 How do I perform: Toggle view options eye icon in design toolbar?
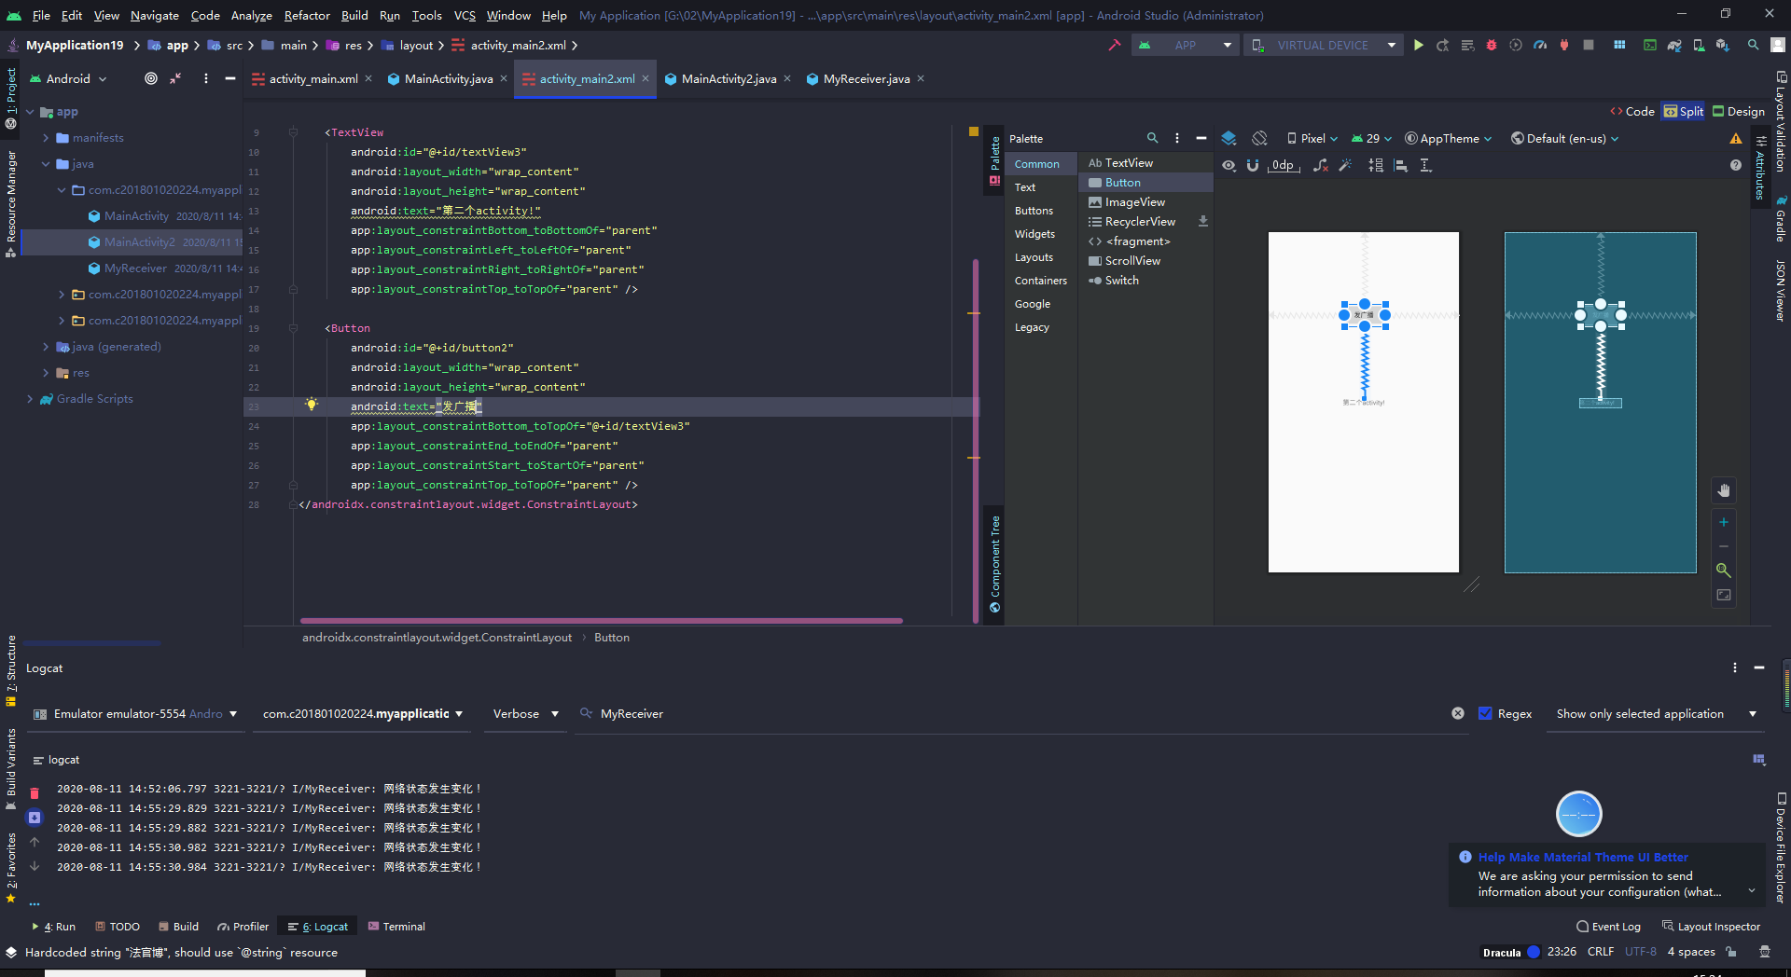coord(1229,165)
